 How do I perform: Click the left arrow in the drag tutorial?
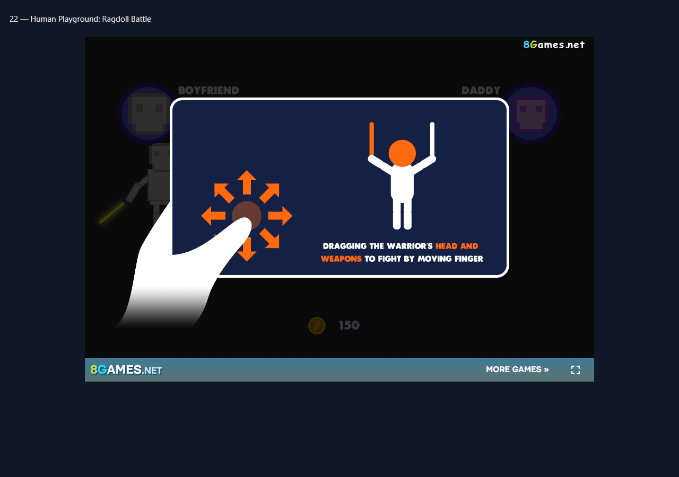tap(213, 216)
